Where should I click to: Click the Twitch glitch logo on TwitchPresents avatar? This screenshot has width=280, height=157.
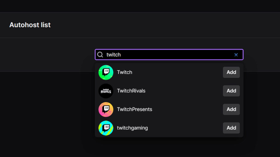[x=106, y=109]
